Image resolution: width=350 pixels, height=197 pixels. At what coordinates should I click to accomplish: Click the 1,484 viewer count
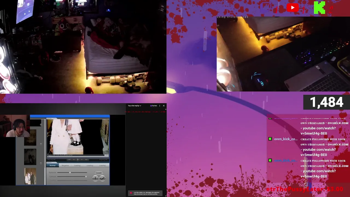click(326, 102)
